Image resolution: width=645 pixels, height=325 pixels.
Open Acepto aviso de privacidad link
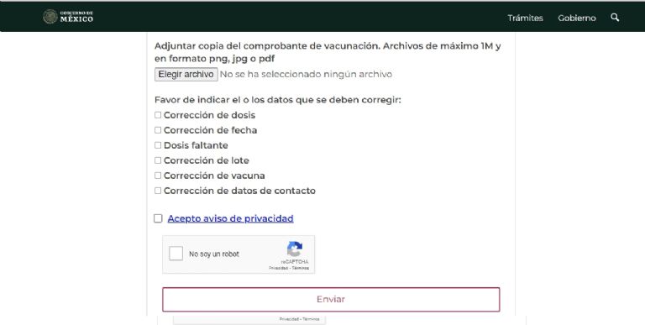230,218
